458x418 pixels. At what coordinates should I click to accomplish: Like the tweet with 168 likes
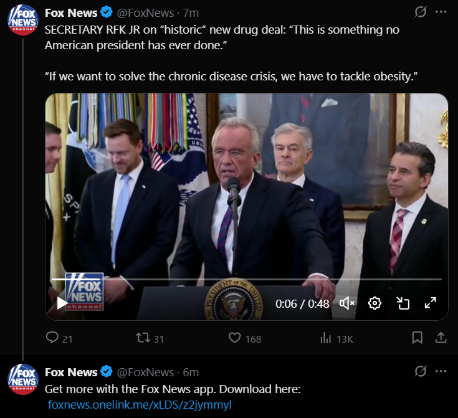pos(235,338)
